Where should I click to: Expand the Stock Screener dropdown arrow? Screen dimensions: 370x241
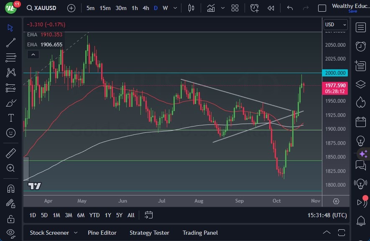coord(76,233)
